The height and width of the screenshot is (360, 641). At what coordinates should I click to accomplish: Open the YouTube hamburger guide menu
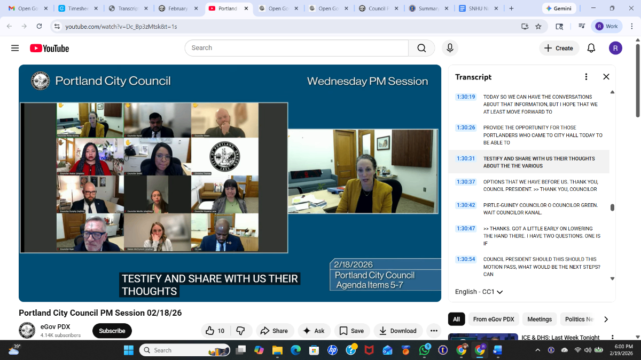(15, 48)
